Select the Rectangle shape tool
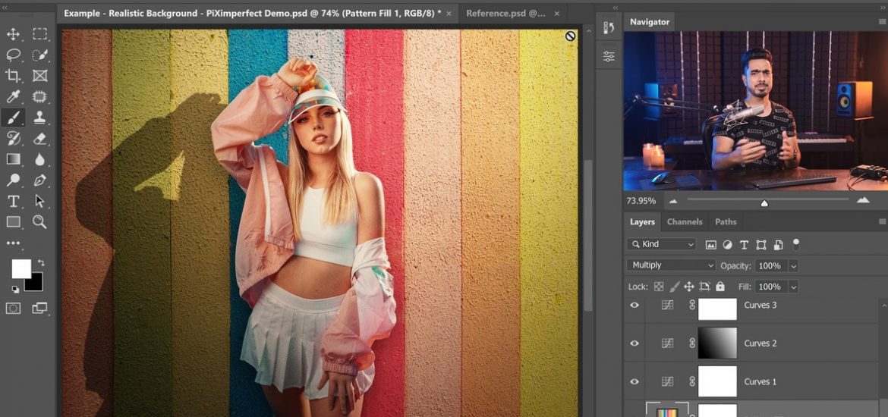 coord(13,222)
